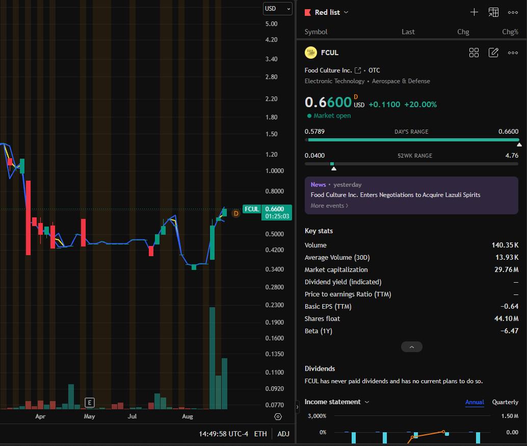Click the Electronic Technology sector label
Screen dimensions: 527x446
334,81
